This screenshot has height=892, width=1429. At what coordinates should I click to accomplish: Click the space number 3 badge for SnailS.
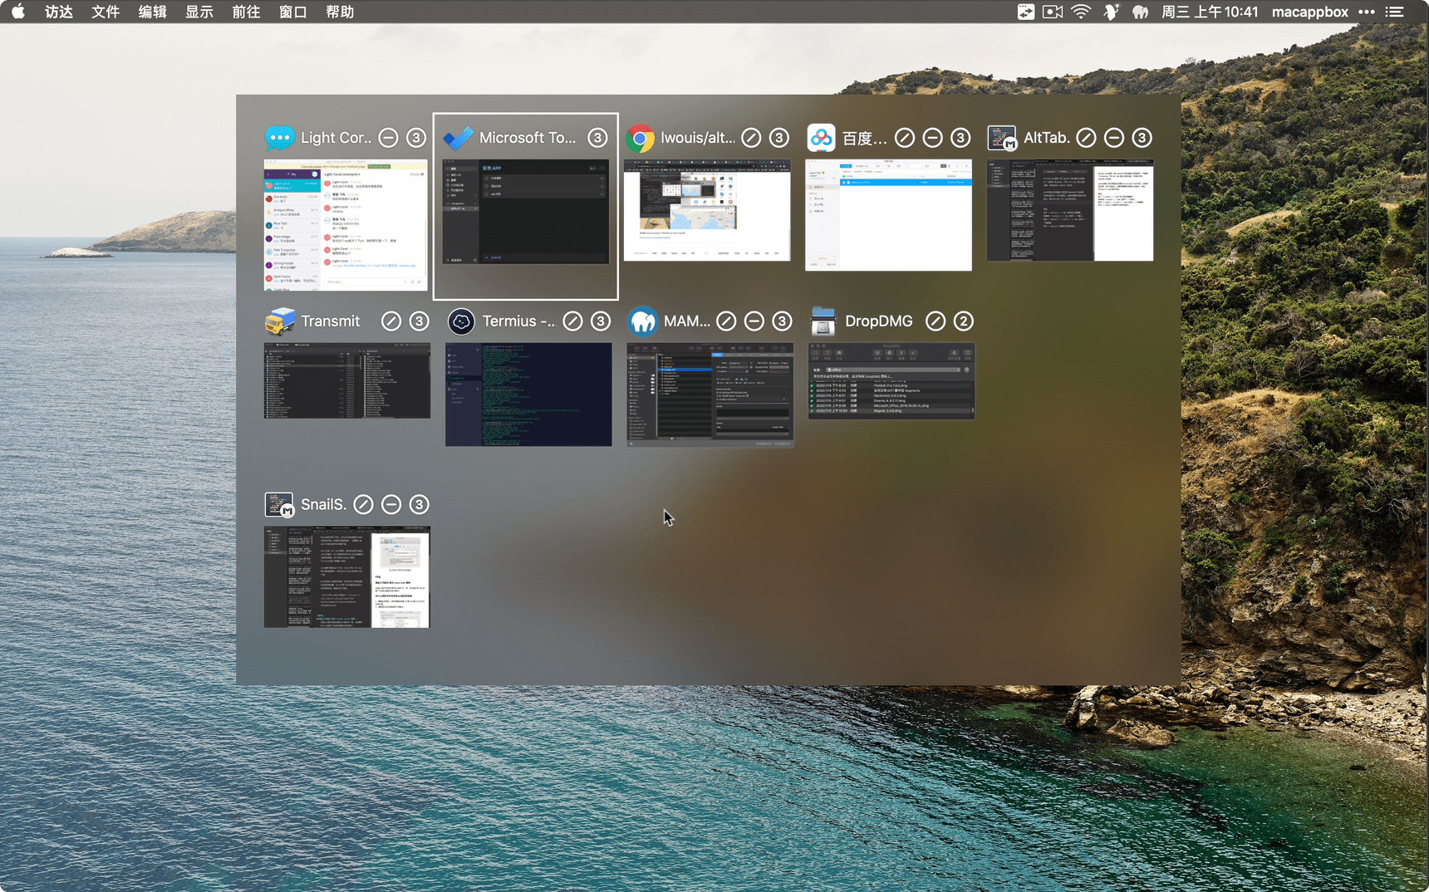420,504
